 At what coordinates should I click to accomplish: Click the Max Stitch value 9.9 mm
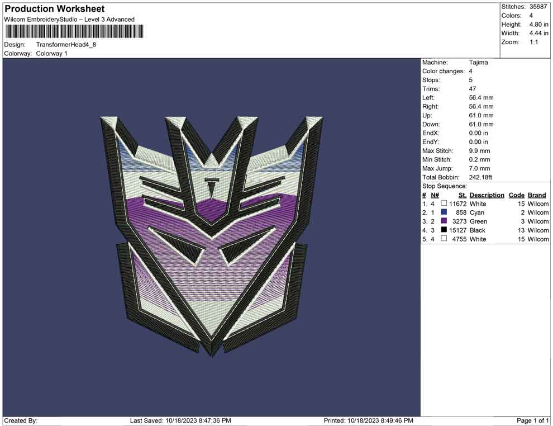tap(479, 151)
